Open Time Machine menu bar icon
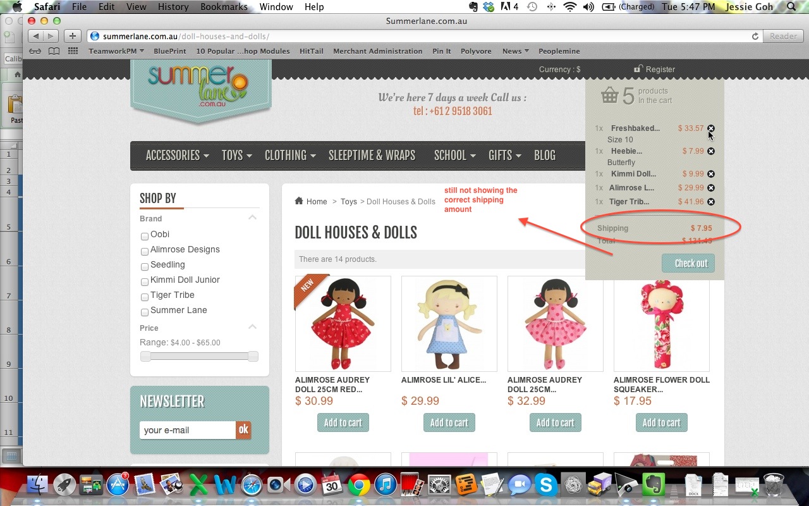 click(x=532, y=7)
